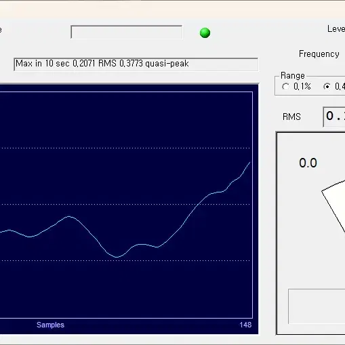Click the rightmost peak of the waveform curve
The image size is (345, 345).
pos(249,163)
